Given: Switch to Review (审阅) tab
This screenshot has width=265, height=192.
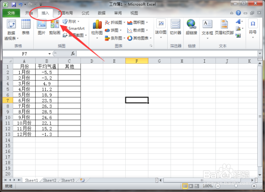Looking at the screenshot, I should (118, 13).
